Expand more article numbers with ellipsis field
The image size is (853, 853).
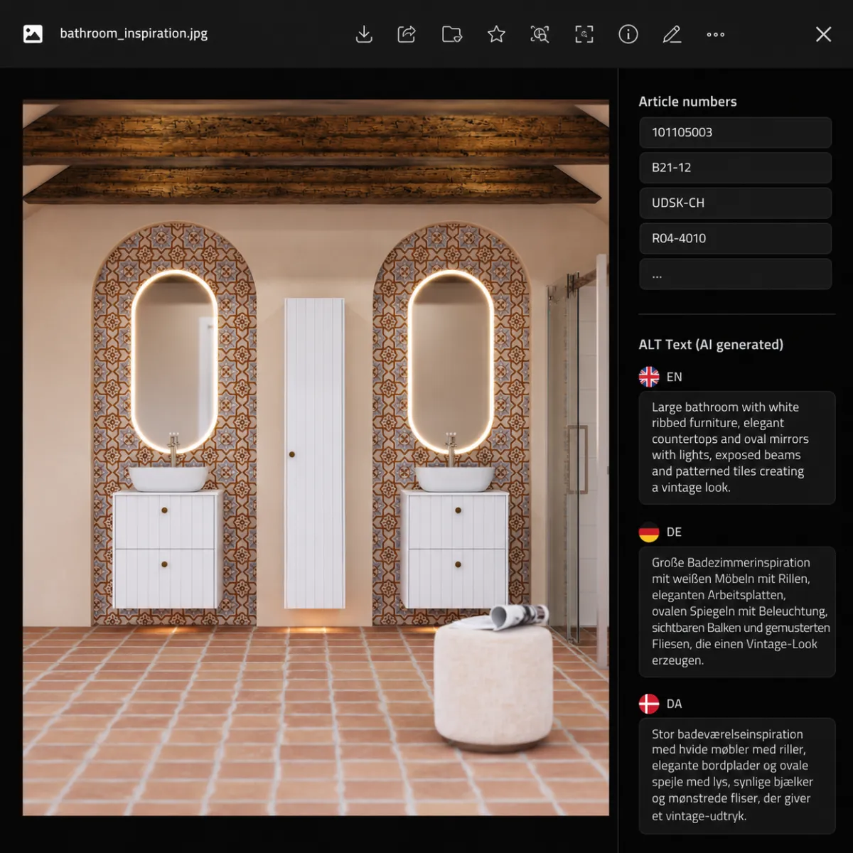pyautogui.click(x=736, y=274)
